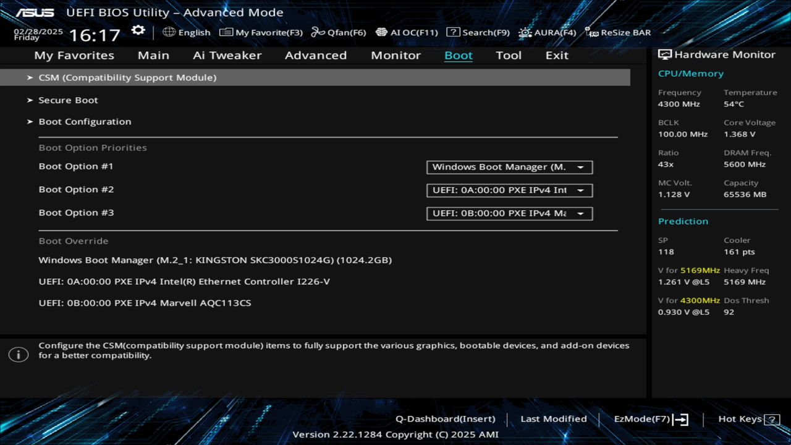Open My Favorite(F3) list
This screenshot has height=445, width=791.
coord(261,32)
